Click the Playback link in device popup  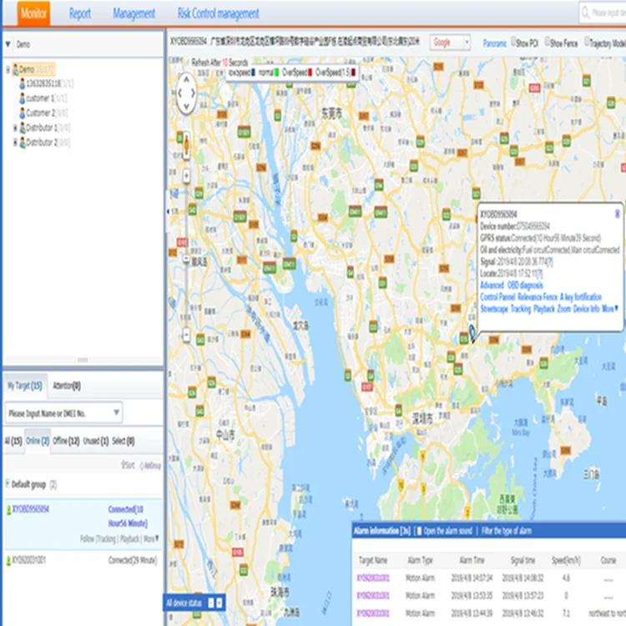pyautogui.click(x=543, y=308)
